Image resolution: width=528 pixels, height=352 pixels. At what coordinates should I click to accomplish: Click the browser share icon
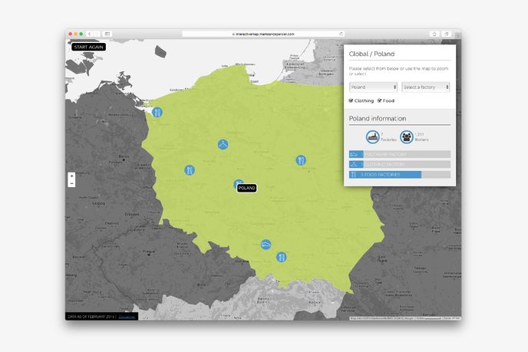[434, 34]
